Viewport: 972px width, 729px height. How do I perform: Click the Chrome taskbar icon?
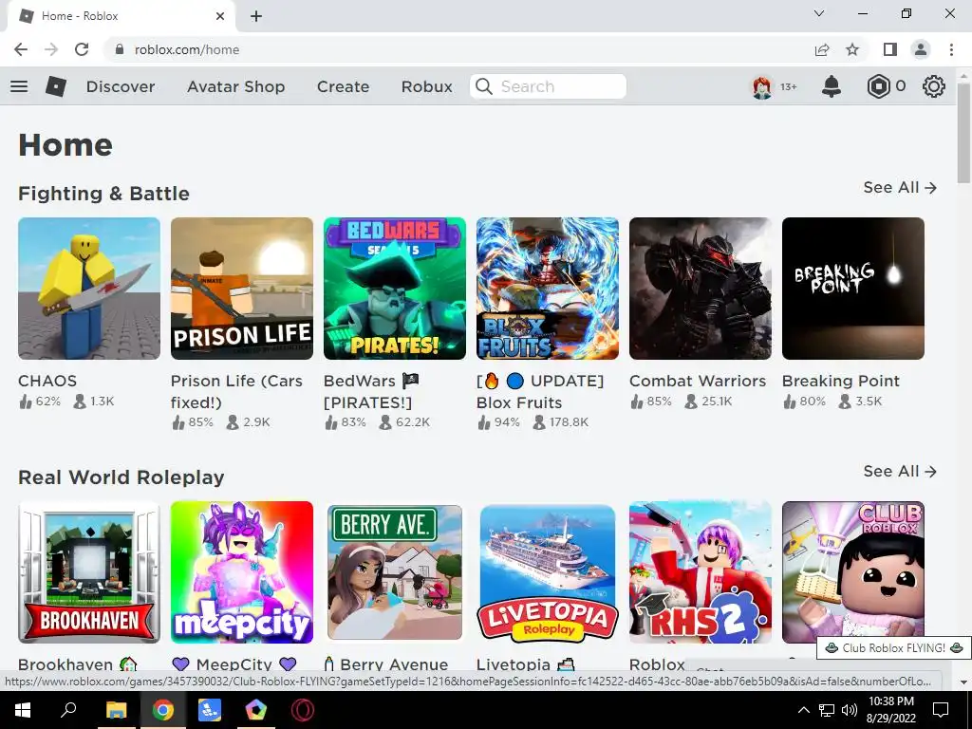163,710
